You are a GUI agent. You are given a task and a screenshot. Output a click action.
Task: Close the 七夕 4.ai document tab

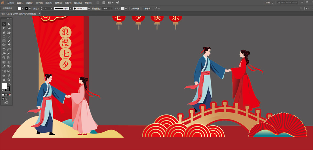(39, 14)
